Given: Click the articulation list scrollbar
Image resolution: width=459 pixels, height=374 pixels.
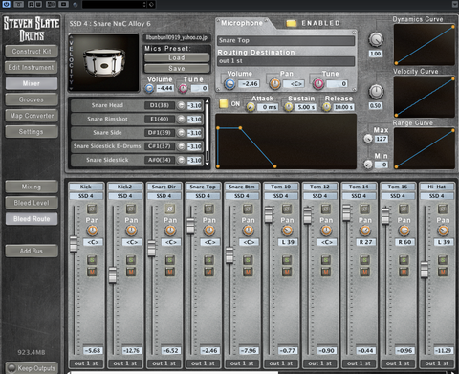Looking at the screenshot, I should [207, 132].
